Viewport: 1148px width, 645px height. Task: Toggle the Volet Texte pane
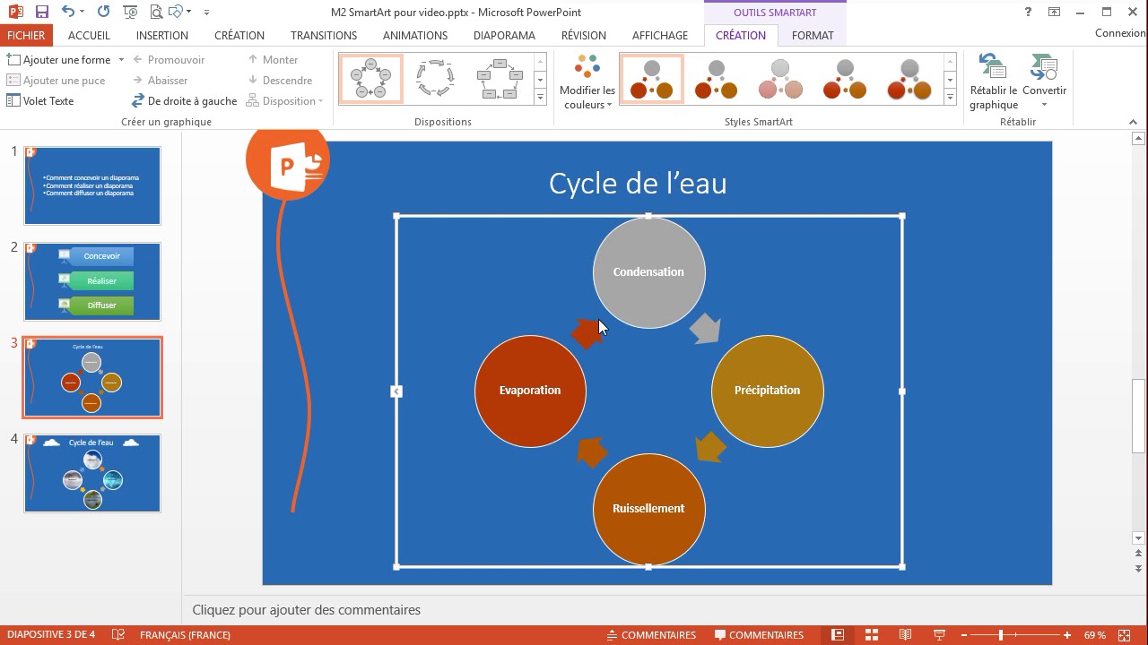coord(40,101)
